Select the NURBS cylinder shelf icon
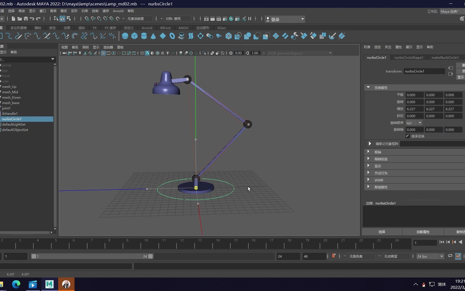The image size is (465, 291). 144,36
